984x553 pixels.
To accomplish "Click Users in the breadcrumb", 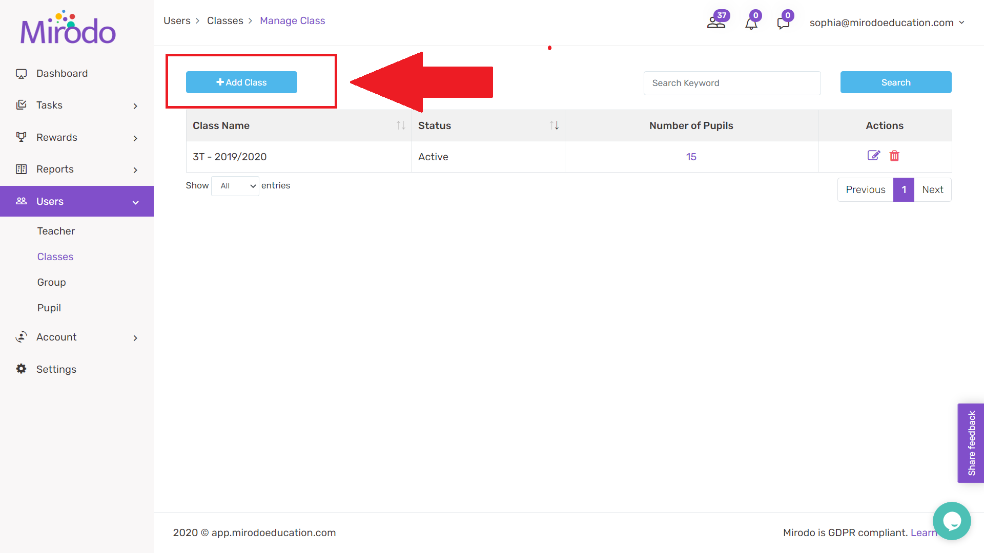I will [x=177, y=20].
